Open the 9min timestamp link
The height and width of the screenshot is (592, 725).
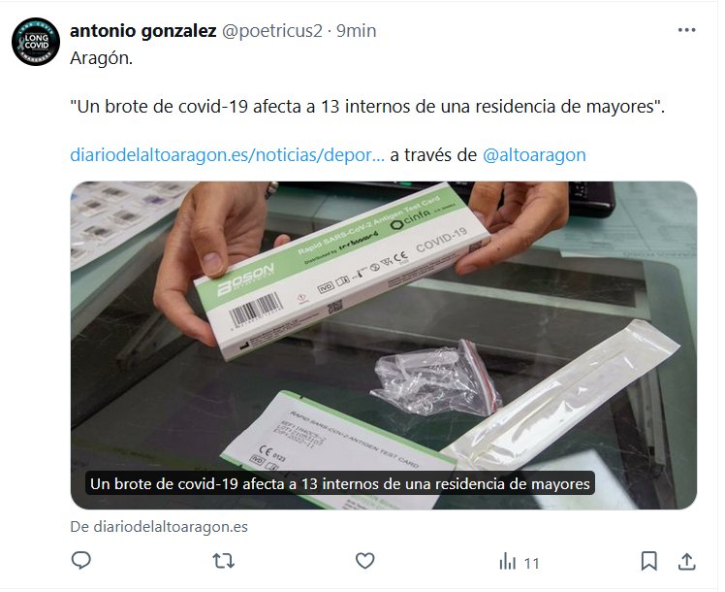click(x=356, y=31)
